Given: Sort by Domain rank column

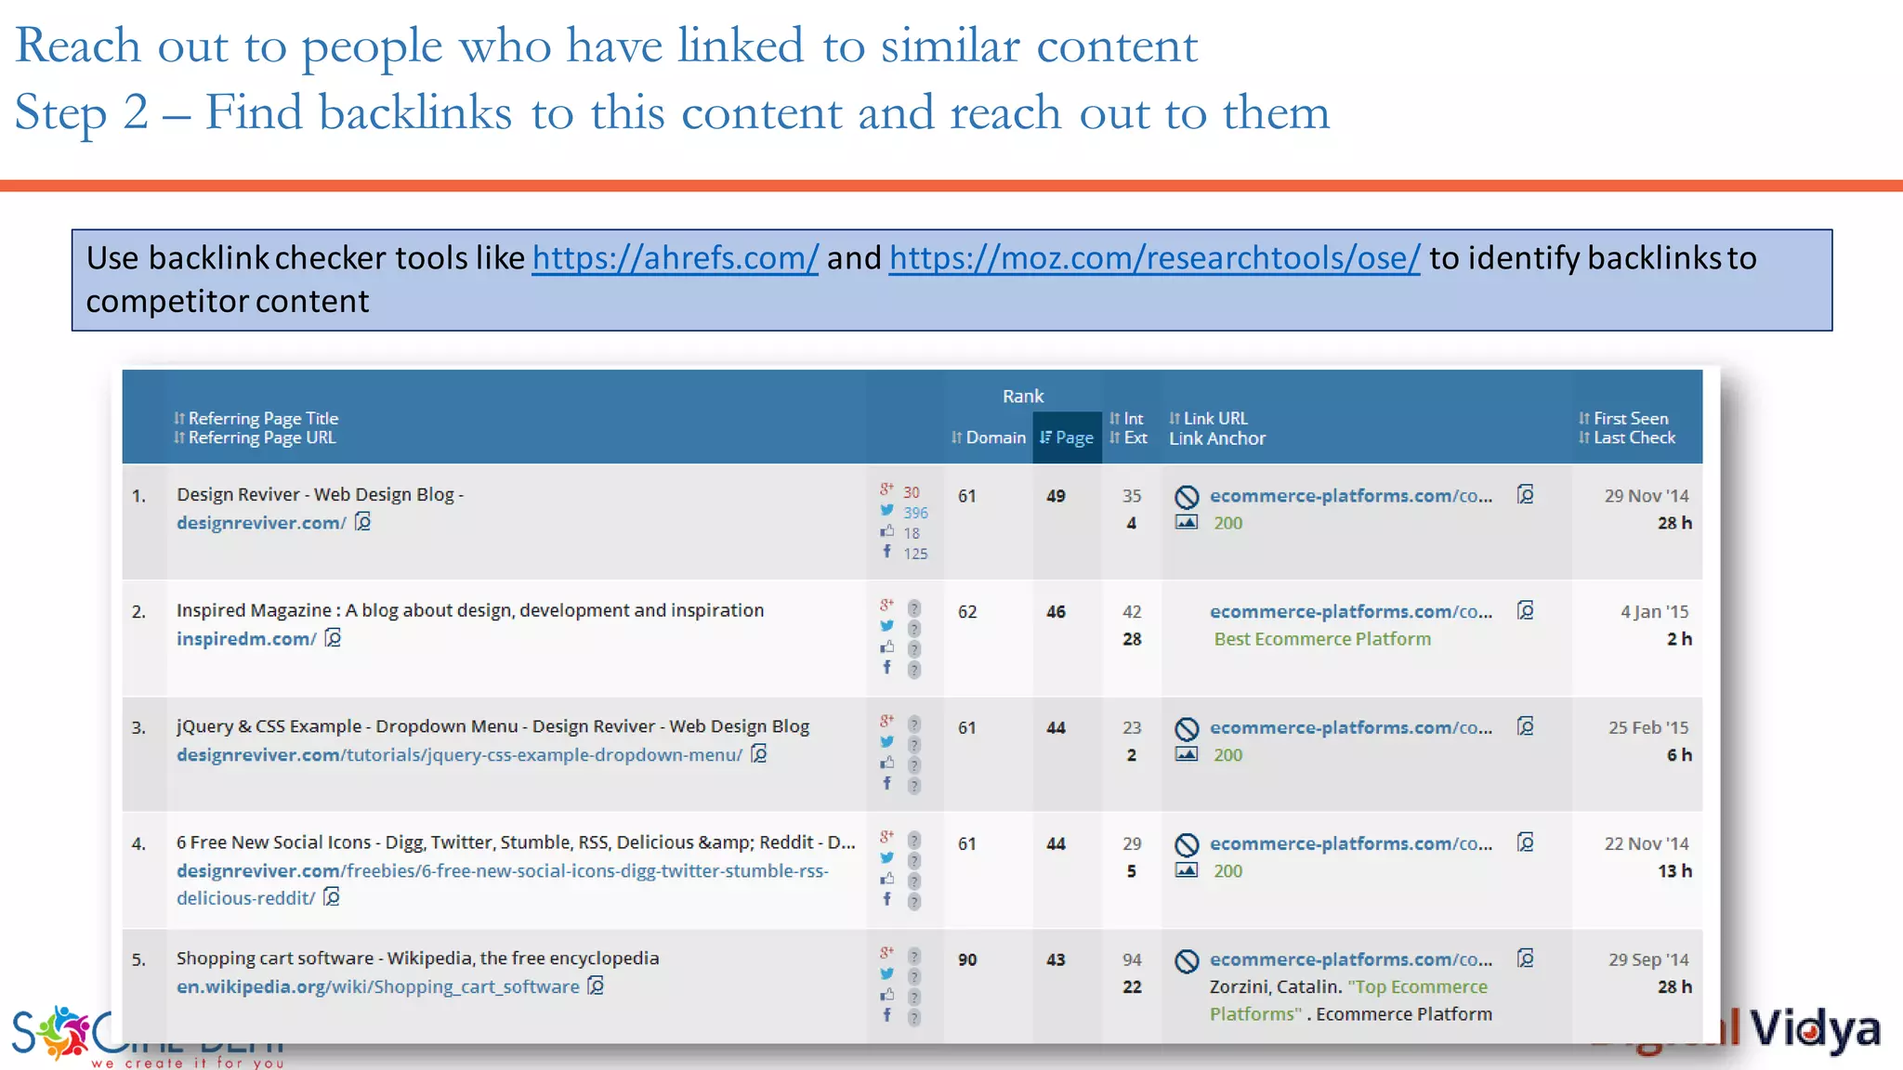Looking at the screenshot, I should point(989,437).
